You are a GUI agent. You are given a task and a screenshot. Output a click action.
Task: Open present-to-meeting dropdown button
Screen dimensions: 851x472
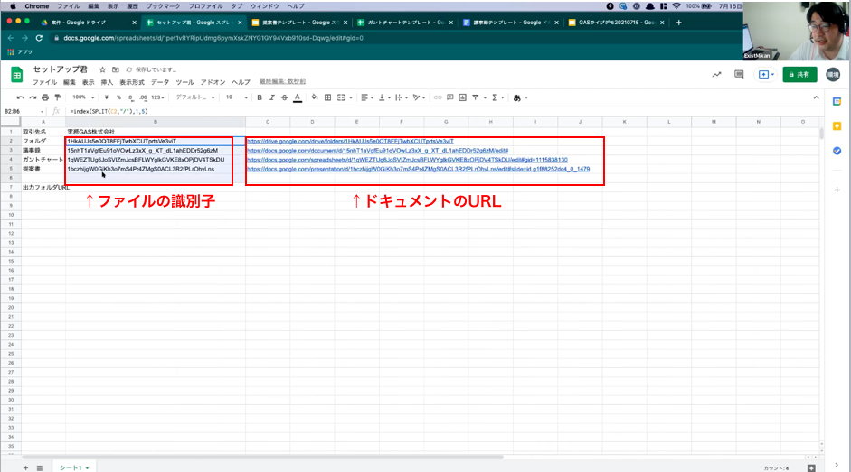click(x=766, y=74)
